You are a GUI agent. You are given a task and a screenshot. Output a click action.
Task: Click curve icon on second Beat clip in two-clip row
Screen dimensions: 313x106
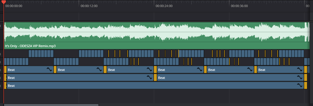(300, 77)
